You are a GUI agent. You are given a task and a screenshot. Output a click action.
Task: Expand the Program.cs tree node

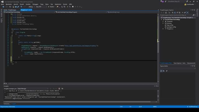pos(163,29)
